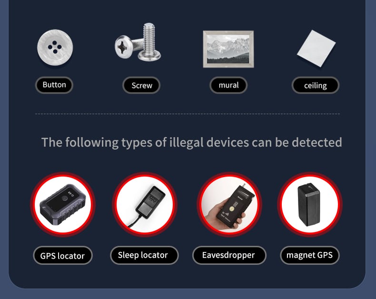Select the magnet GPS black box image
This screenshot has width=376, height=299.
(309, 205)
